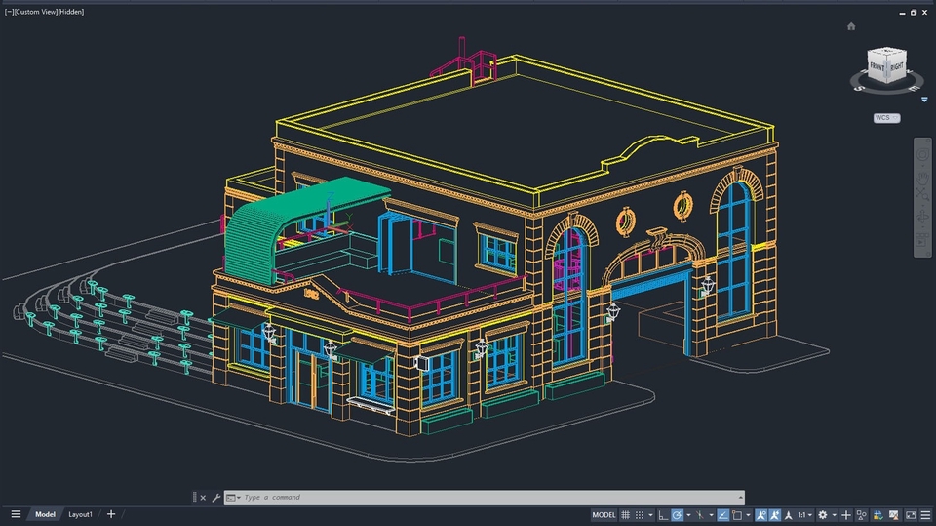Image resolution: width=936 pixels, height=526 pixels.
Task: Expand the command line history arrow
Action: 740,498
